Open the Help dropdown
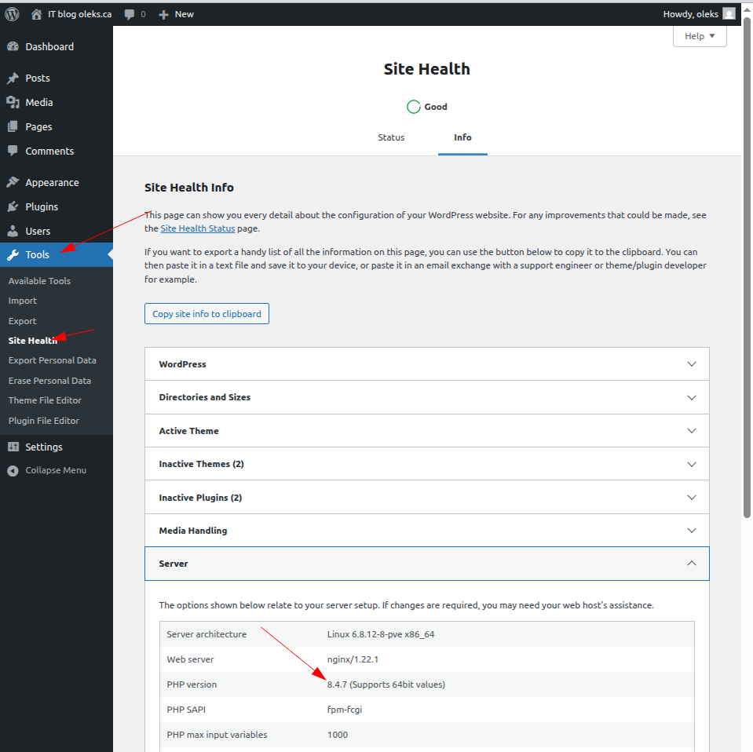The height and width of the screenshot is (752, 753). click(700, 36)
